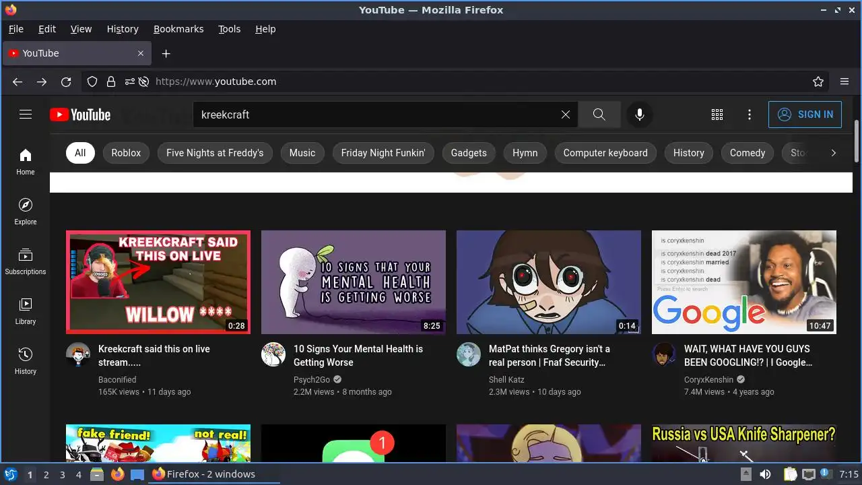Image resolution: width=862 pixels, height=485 pixels.
Task: Click the CoryxKenshin channel avatar
Action: point(664,354)
